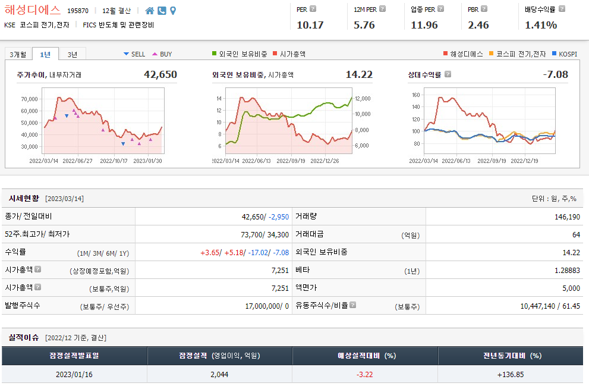Click 베타 value 1.28883
Viewport: 589px width, 389px height.
(567, 270)
